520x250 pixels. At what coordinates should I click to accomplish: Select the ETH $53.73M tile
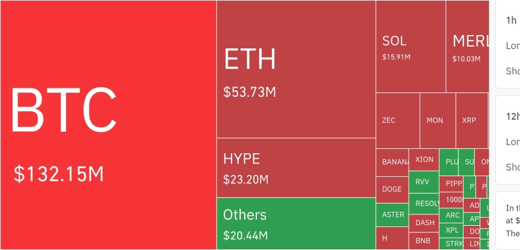(x=296, y=69)
